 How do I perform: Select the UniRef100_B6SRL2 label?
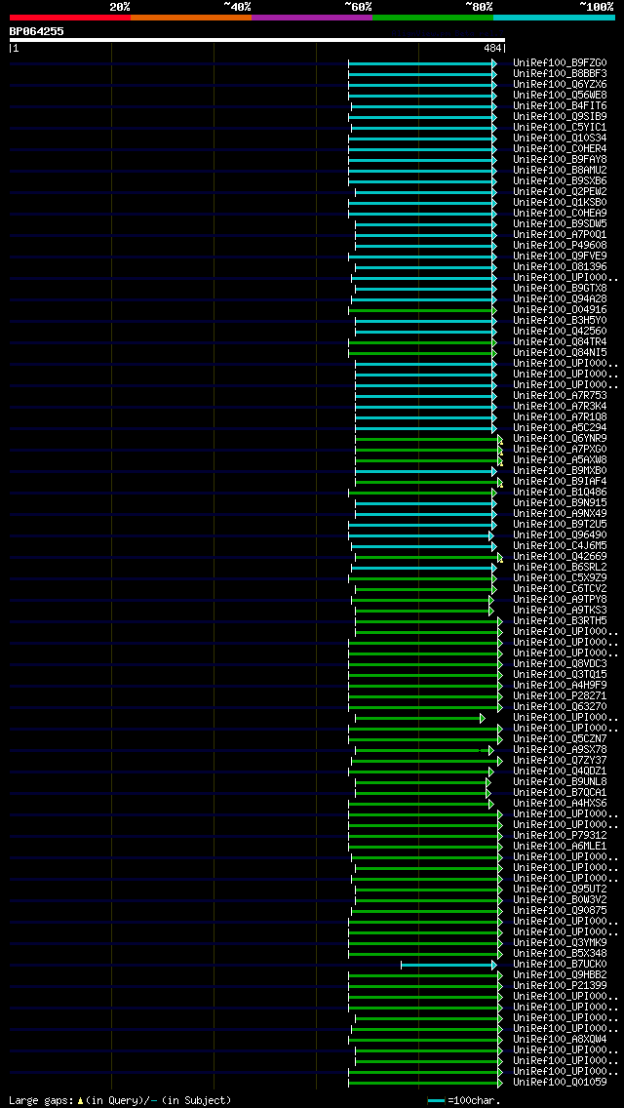click(x=560, y=567)
